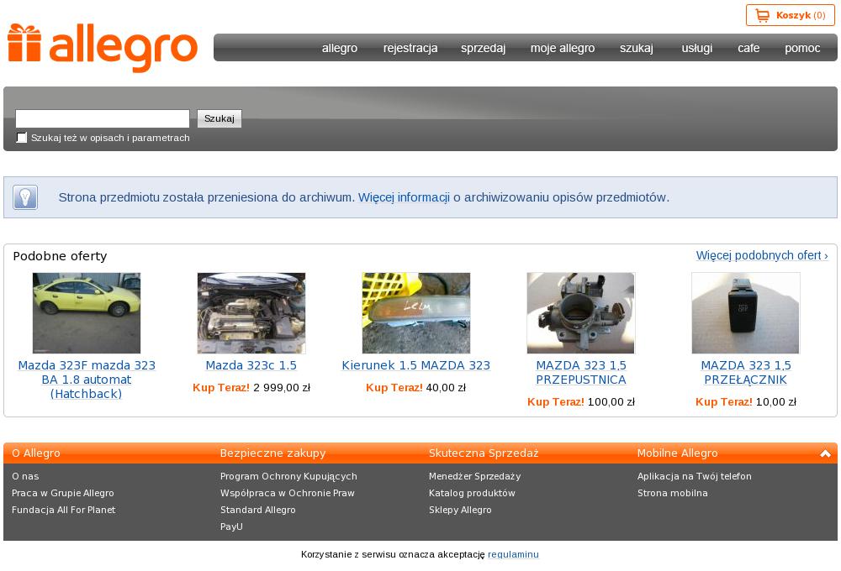
Task: Collapse the footer with the up arrow
Action: 825,453
